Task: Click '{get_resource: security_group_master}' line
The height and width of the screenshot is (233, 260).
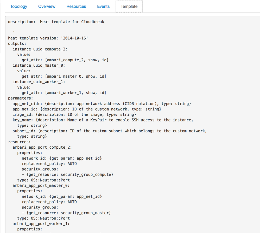Action: 66,213
